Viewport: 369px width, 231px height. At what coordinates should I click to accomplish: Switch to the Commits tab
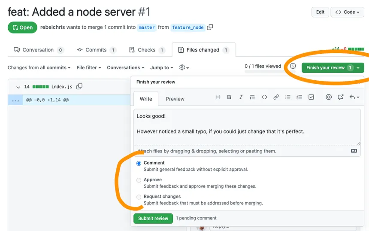[x=96, y=50]
